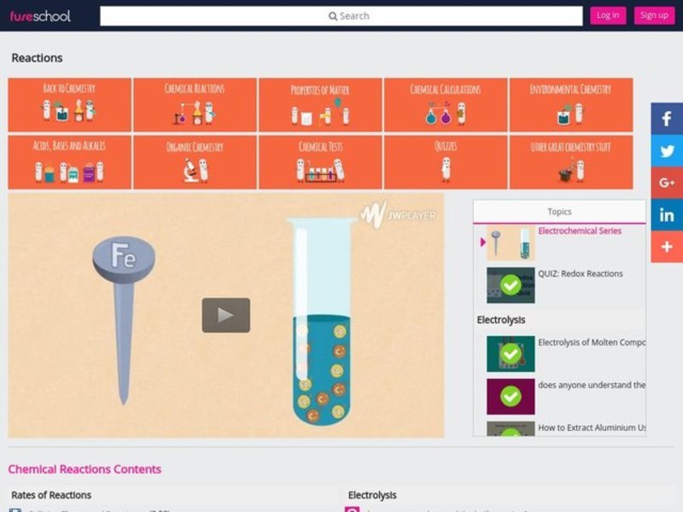
Task: Click the Electrochemical Series topic thumbnail
Action: [x=511, y=242]
